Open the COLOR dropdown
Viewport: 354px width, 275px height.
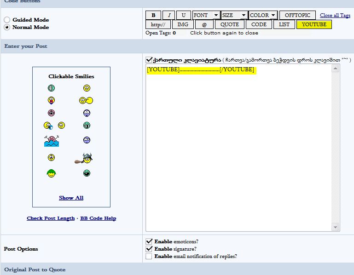point(263,15)
